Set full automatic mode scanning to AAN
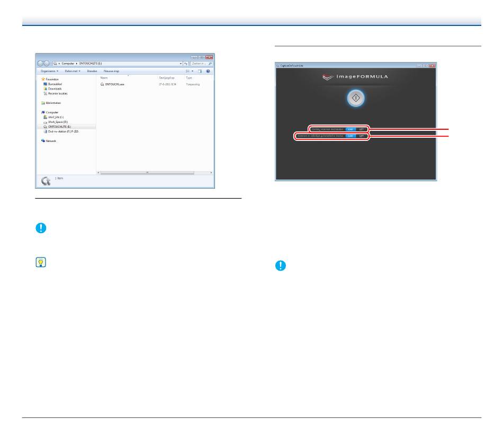 (351, 136)
